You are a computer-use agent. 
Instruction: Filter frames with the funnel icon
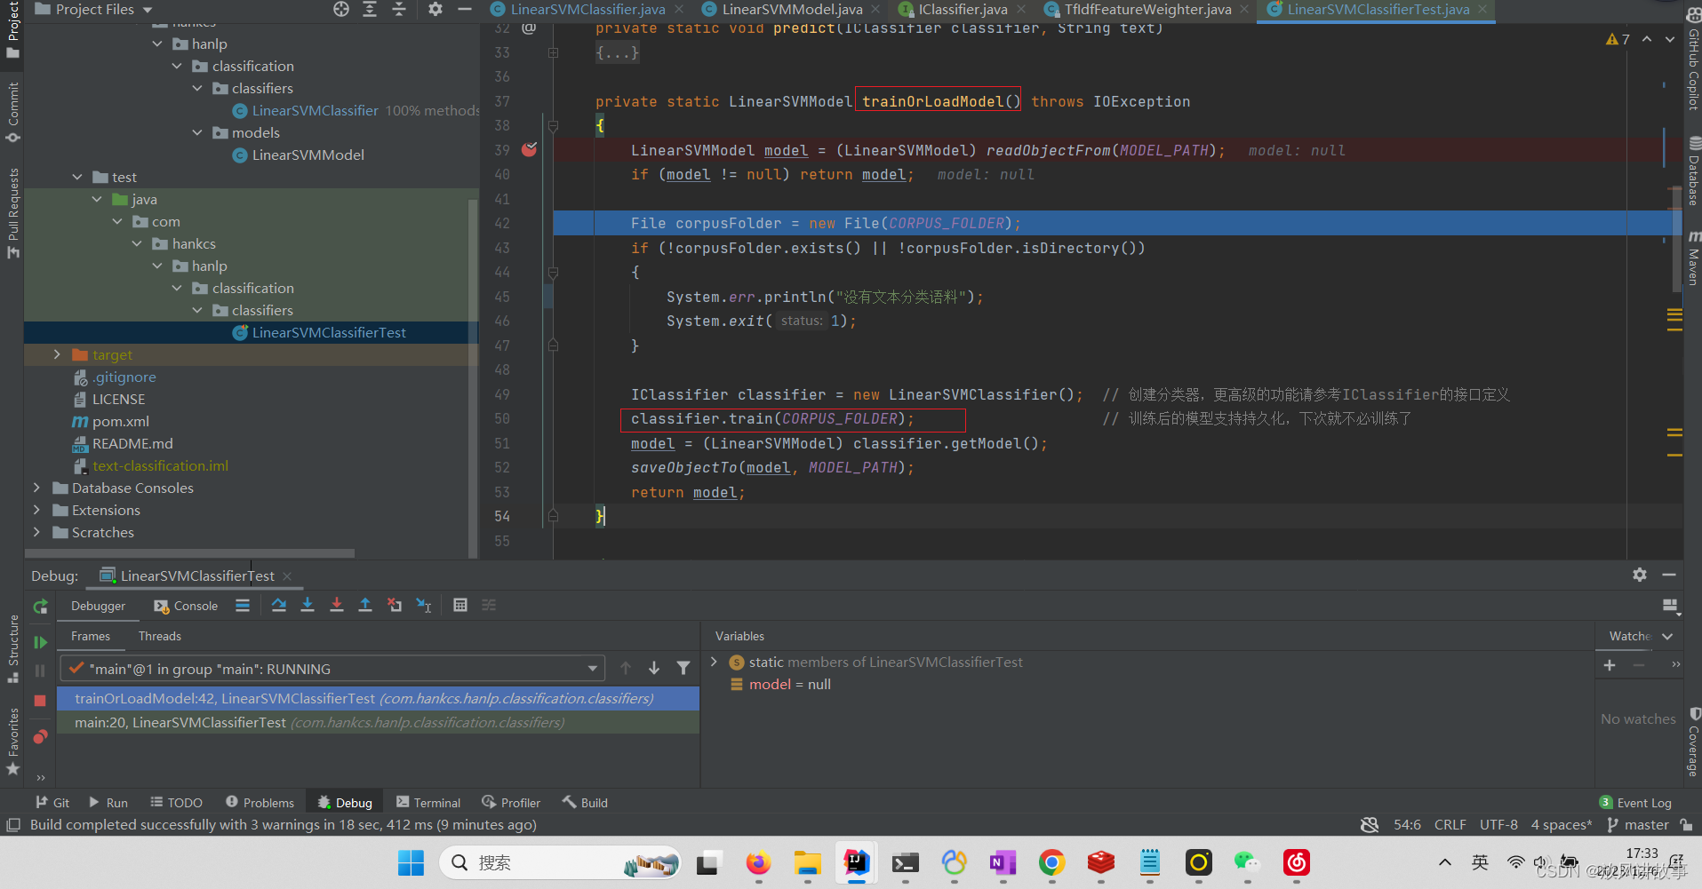[683, 668]
